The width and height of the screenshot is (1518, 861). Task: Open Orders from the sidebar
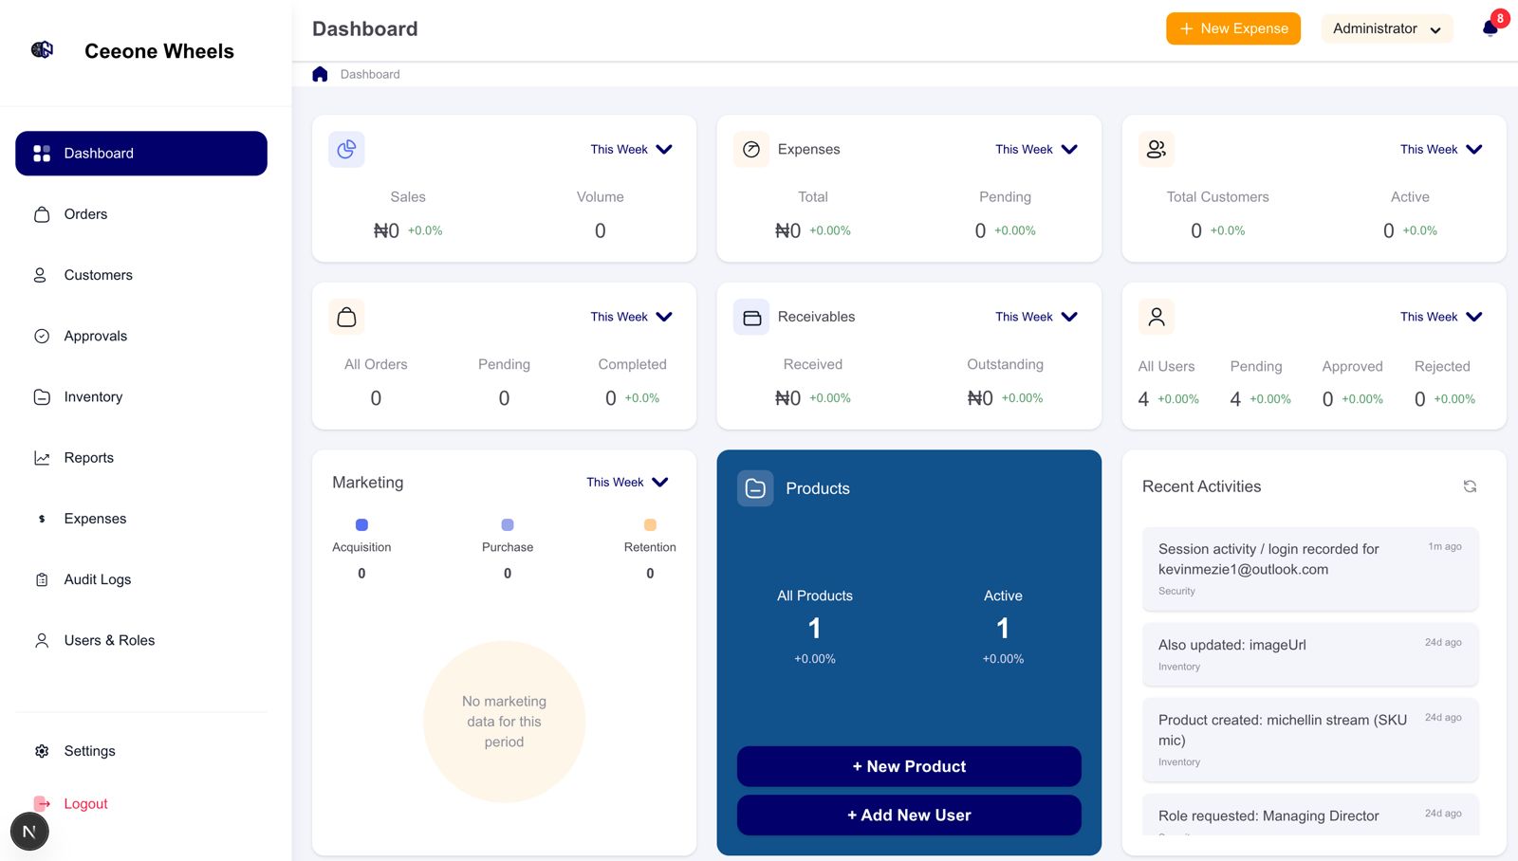click(x=141, y=214)
